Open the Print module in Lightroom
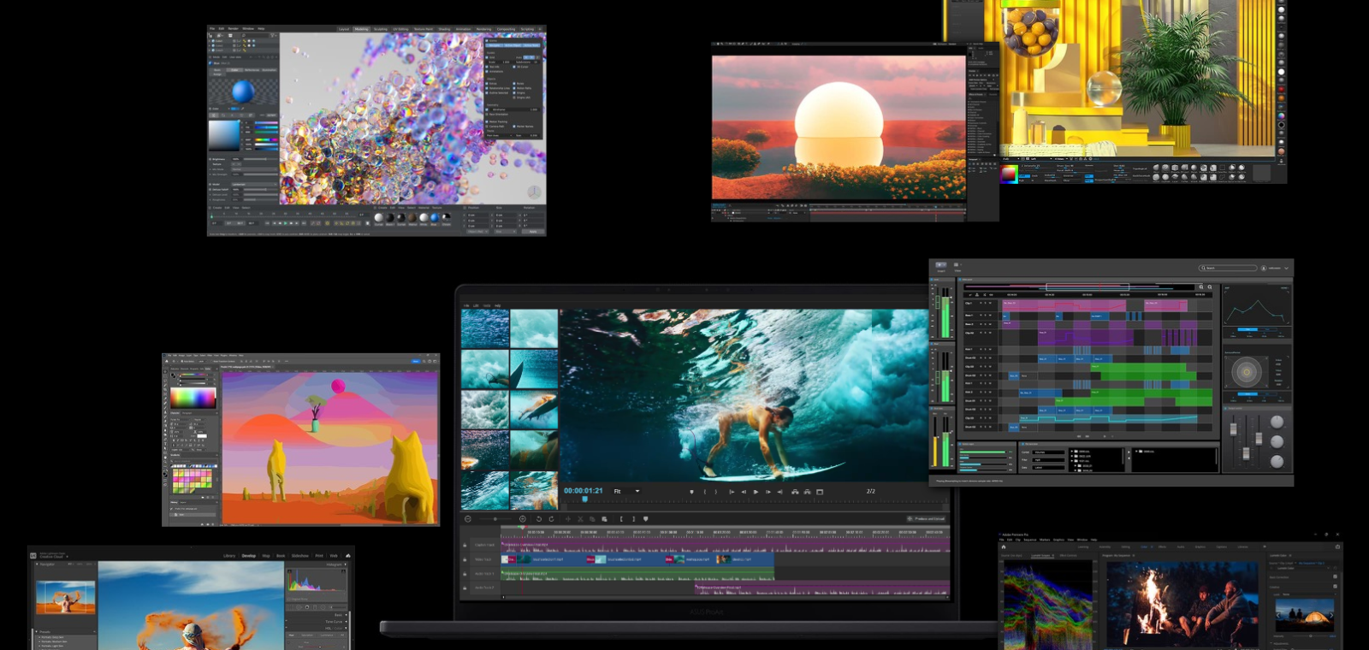The width and height of the screenshot is (1369, 650). pyautogui.click(x=319, y=556)
